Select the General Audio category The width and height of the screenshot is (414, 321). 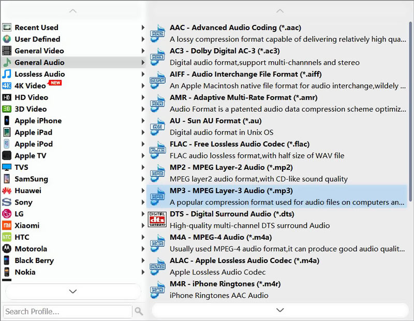click(x=73, y=62)
